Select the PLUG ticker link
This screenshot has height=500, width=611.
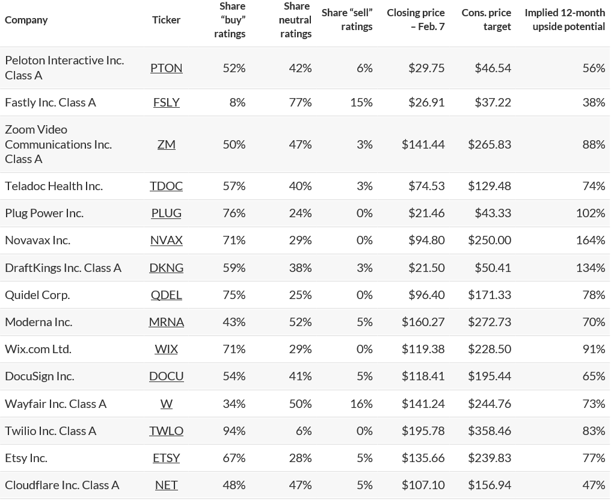(x=166, y=213)
